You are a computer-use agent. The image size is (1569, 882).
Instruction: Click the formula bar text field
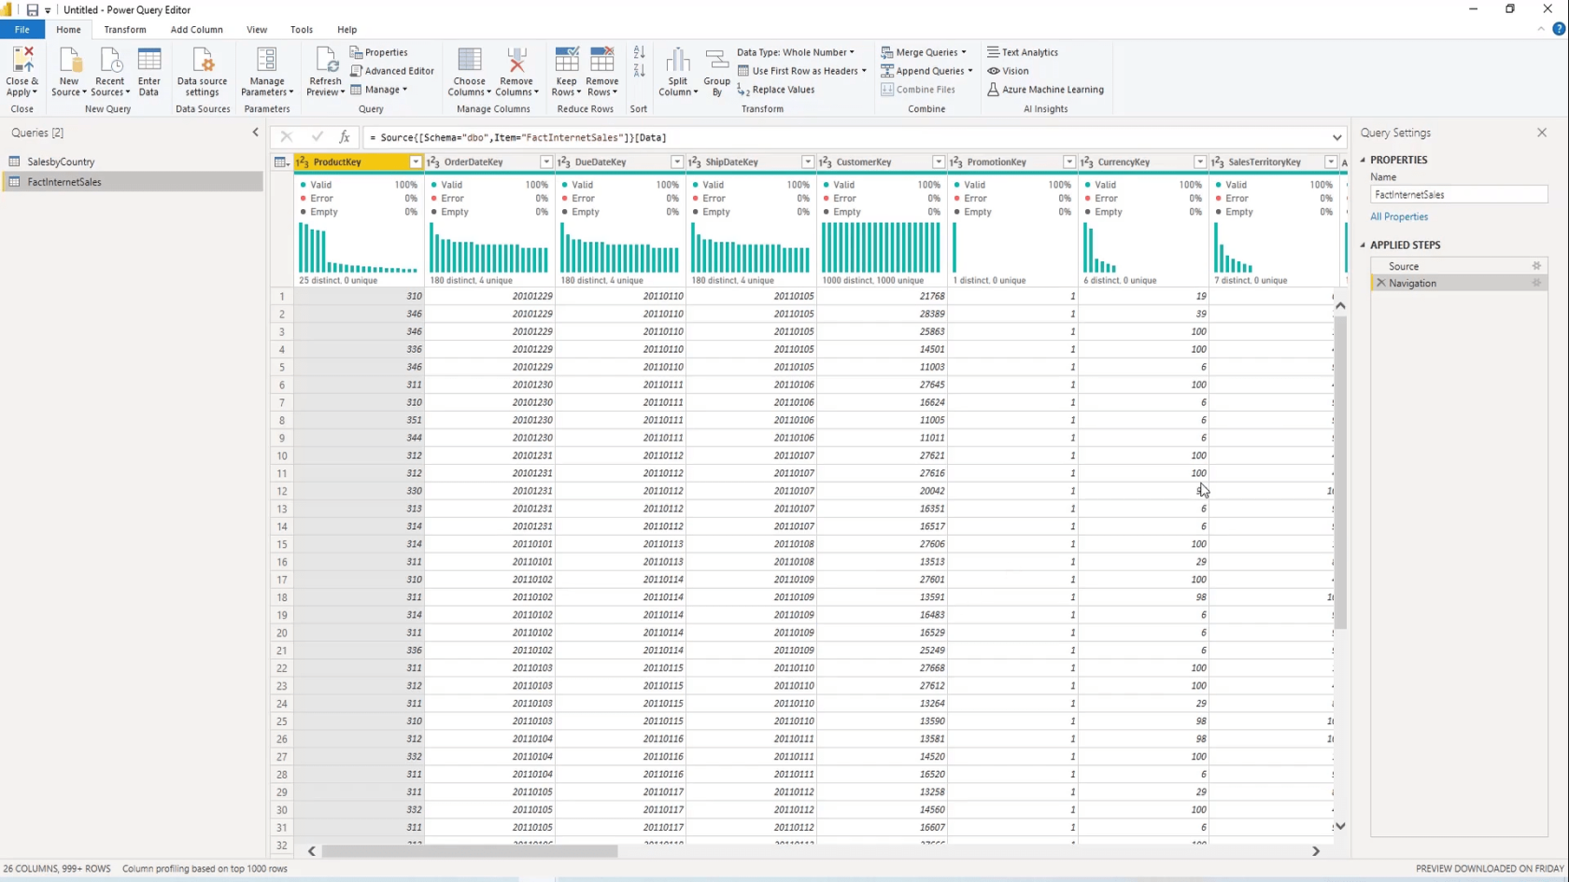pyautogui.click(x=847, y=137)
